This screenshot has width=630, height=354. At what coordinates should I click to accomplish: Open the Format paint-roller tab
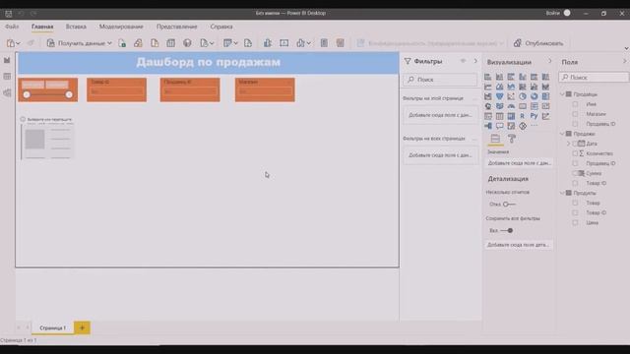tap(512, 139)
